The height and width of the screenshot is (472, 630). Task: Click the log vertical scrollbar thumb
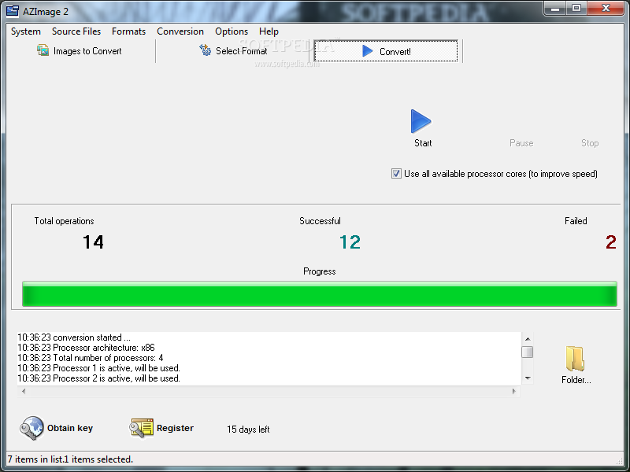528,352
